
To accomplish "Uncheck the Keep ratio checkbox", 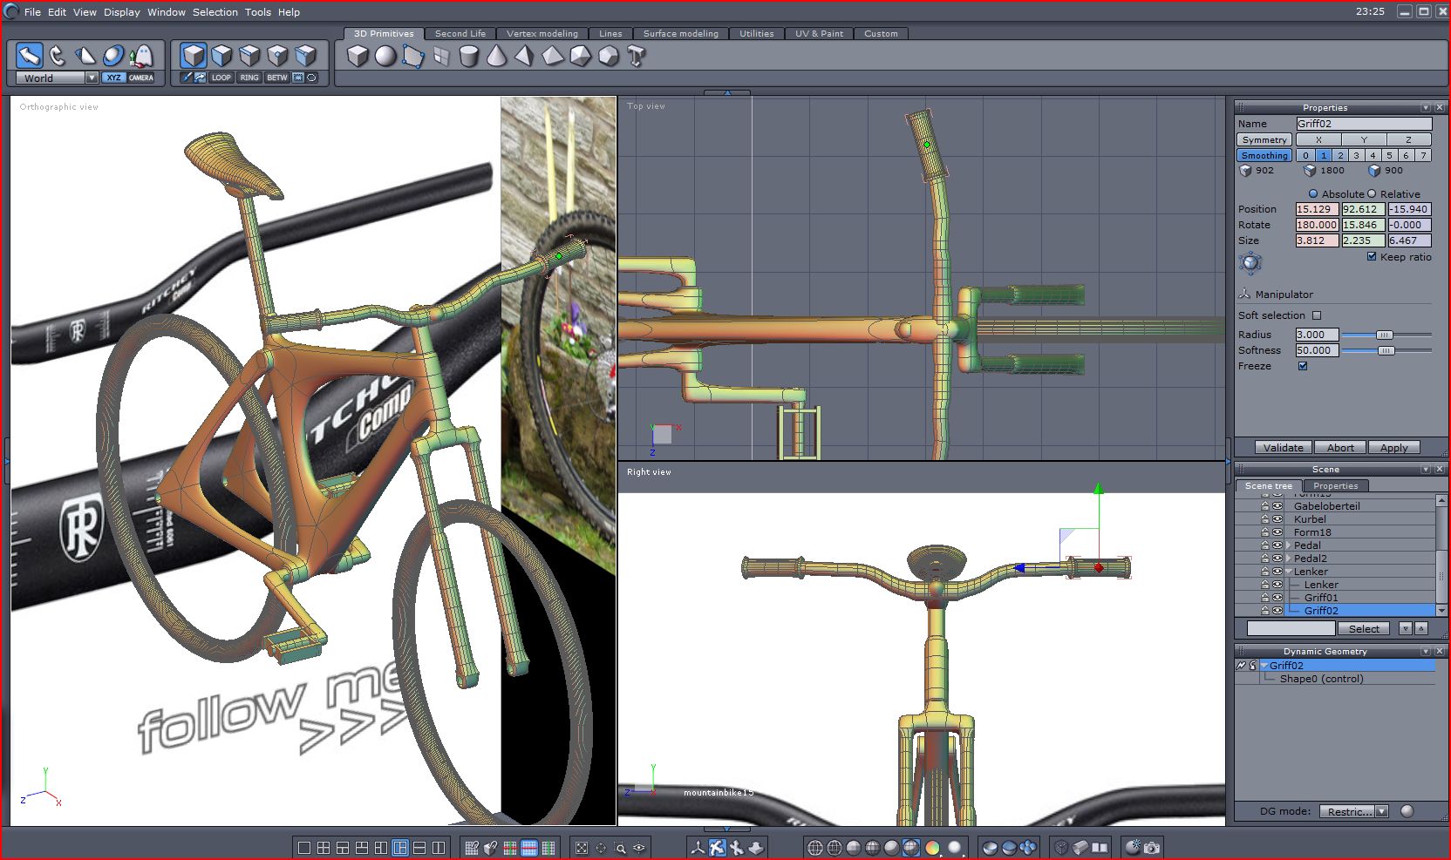I will [1372, 257].
